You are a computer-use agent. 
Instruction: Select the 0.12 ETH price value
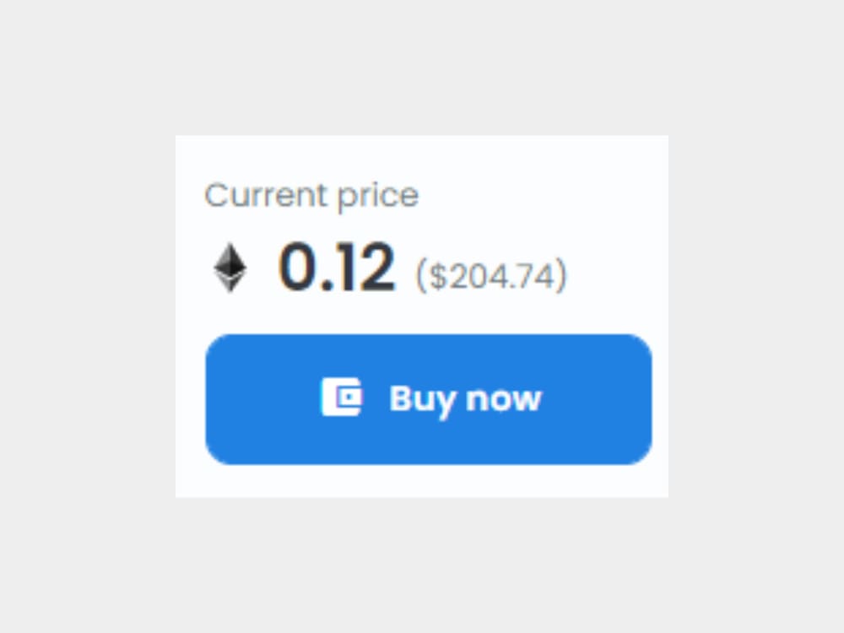coord(337,268)
